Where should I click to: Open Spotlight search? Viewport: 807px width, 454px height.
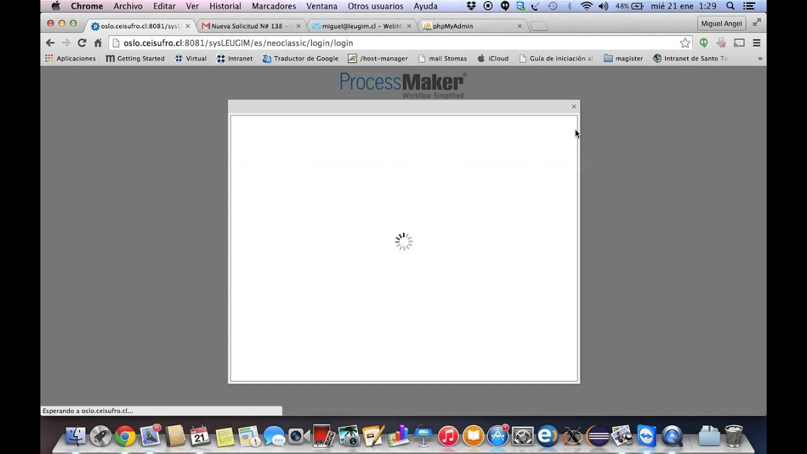pos(730,6)
